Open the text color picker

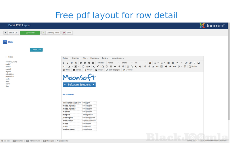pos(69,66)
